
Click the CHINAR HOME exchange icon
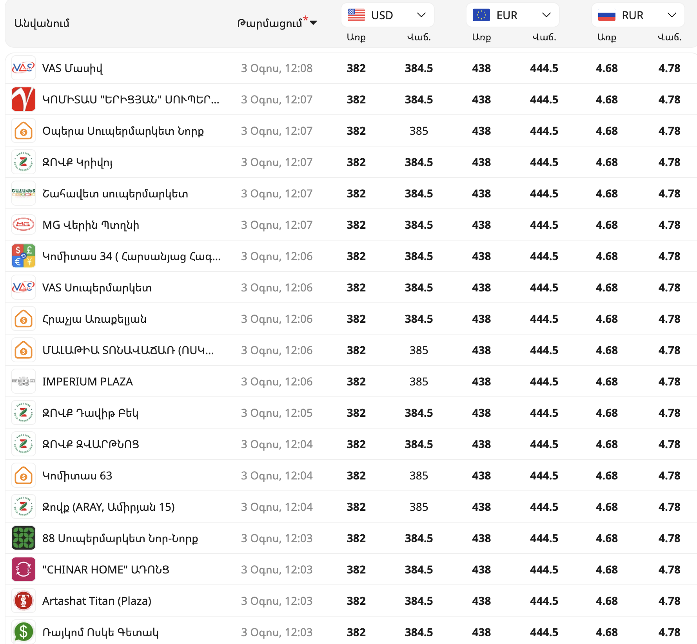click(24, 570)
